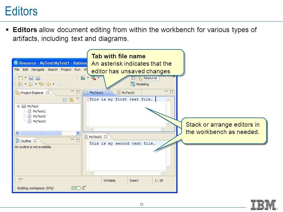Open the Project Explorer view menu triangle

[78, 99]
